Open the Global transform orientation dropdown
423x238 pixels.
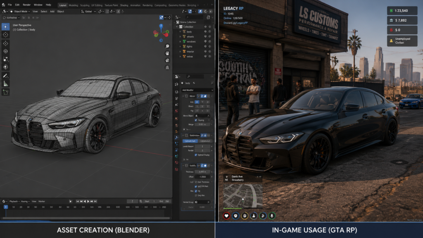point(88,12)
